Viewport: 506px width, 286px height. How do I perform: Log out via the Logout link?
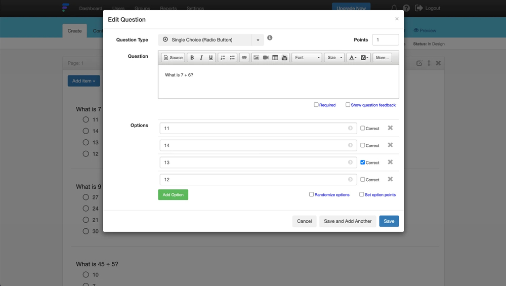(428, 8)
